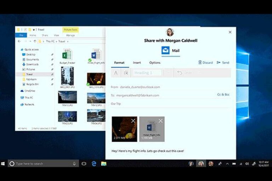Screen dimensions: 272x181
Task: Select IMG_0901.JPG thumbnail
Action: tap(67, 77)
